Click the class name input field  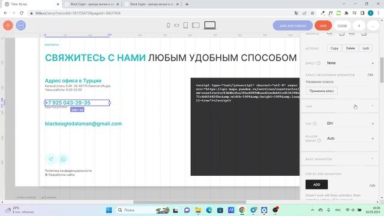coord(340,82)
